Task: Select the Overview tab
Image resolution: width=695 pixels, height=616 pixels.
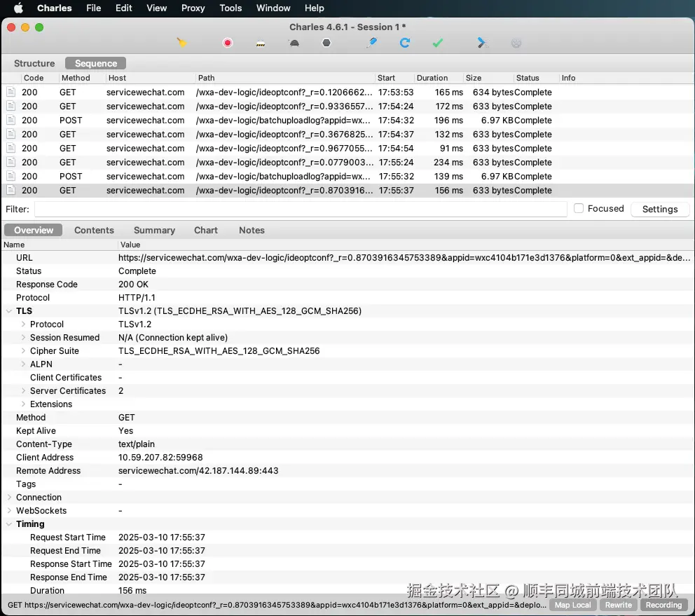Action: [x=33, y=230]
